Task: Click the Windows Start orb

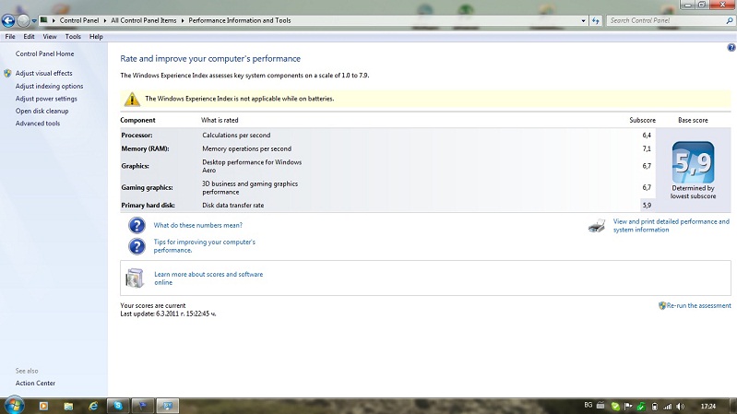Action: tap(15, 405)
